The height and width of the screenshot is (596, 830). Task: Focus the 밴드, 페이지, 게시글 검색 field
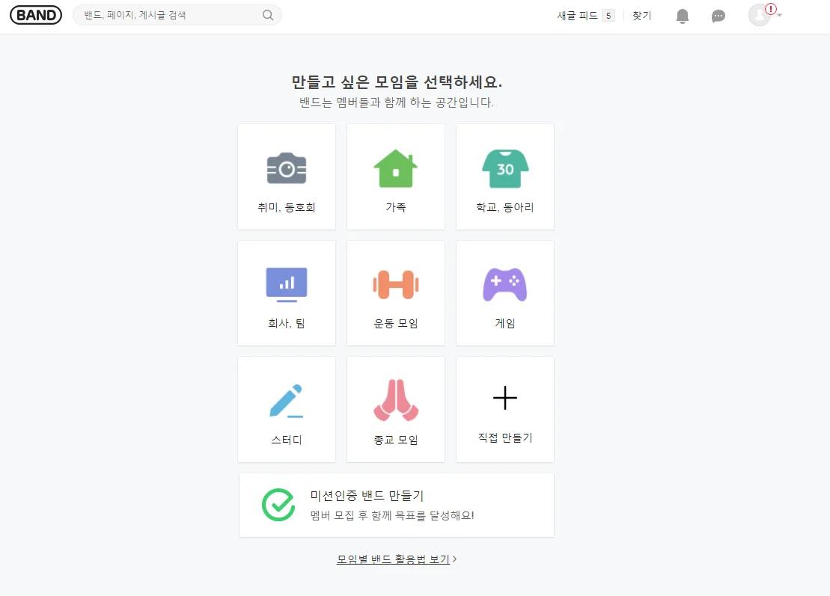[168, 15]
